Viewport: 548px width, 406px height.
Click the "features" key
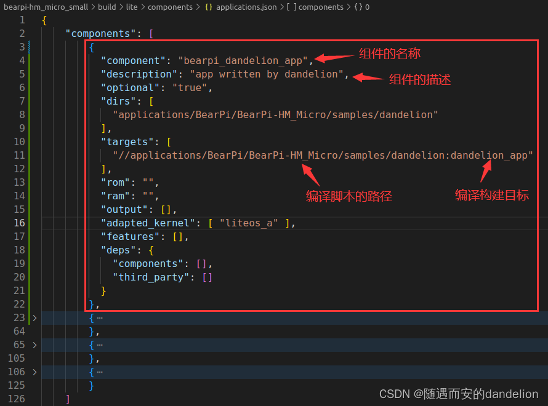tap(131, 237)
